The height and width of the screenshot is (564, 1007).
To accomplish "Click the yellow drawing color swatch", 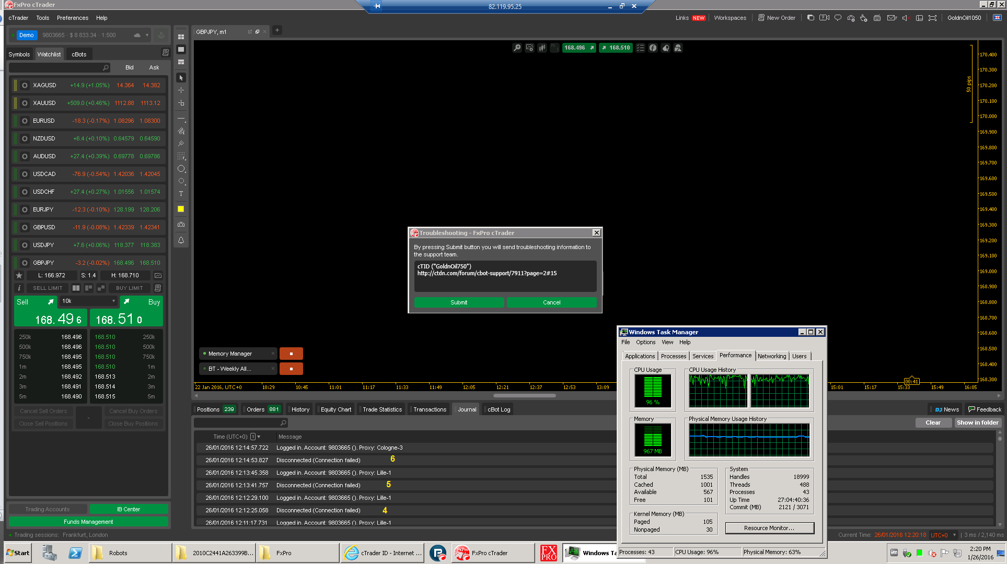I will (181, 209).
